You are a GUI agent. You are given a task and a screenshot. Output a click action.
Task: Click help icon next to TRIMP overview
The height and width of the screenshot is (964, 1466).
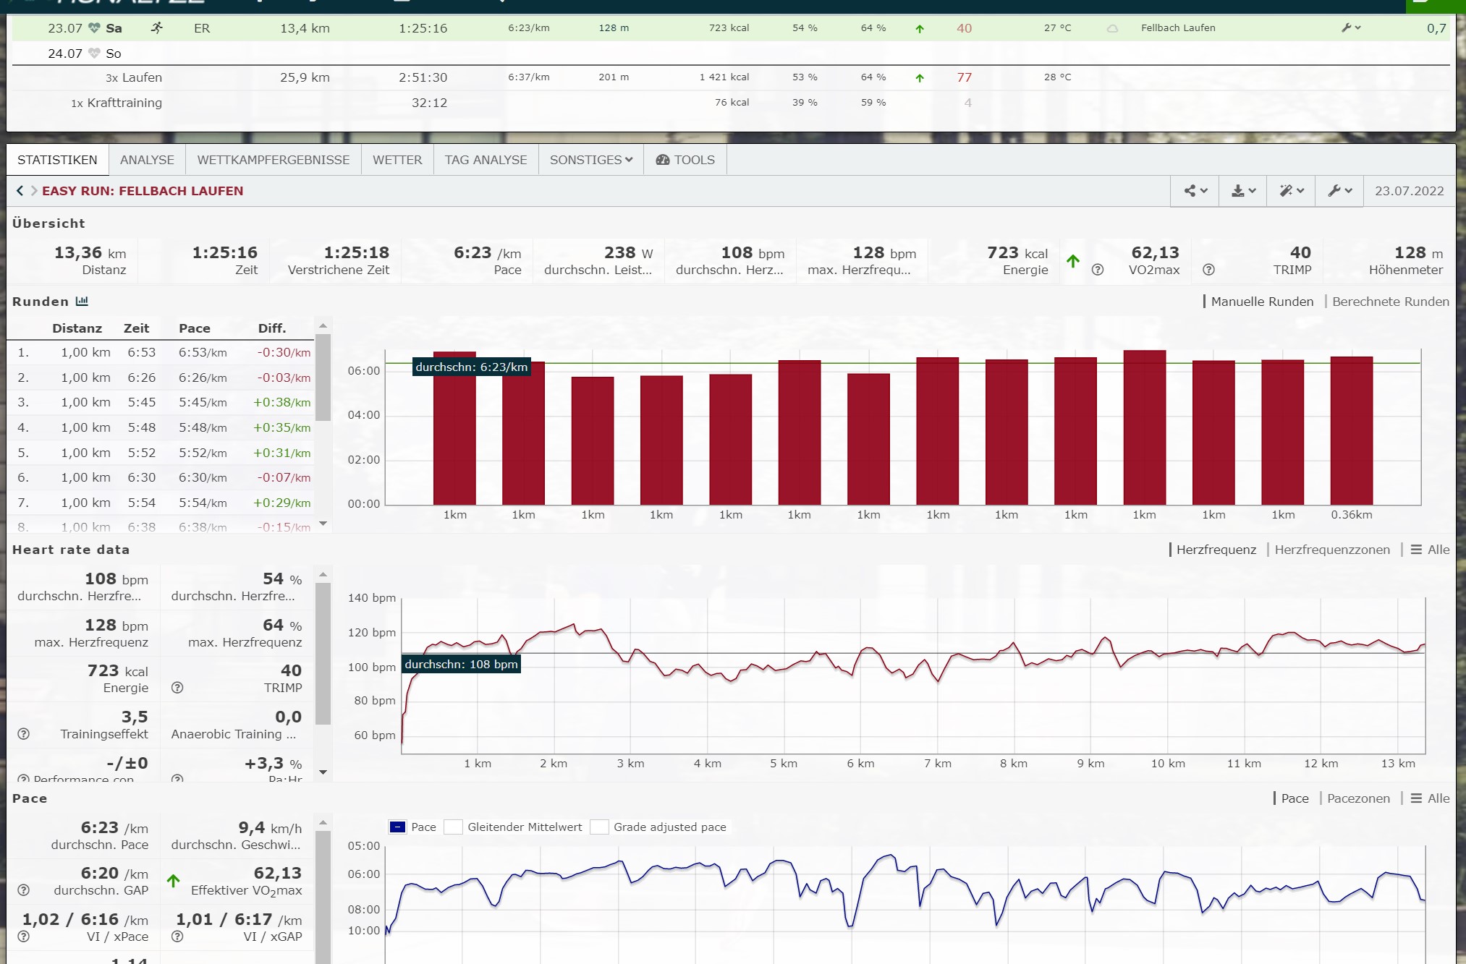(1208, 270)
